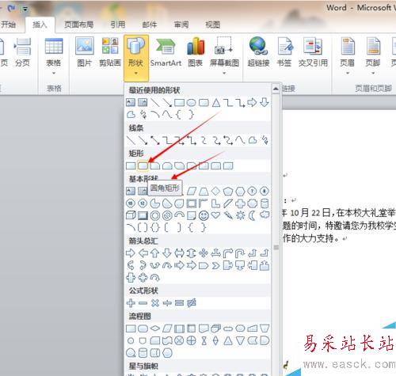This screenshot has width=396, height=376.
Task: Choose the sun basic shape
Action: [240, 215]
